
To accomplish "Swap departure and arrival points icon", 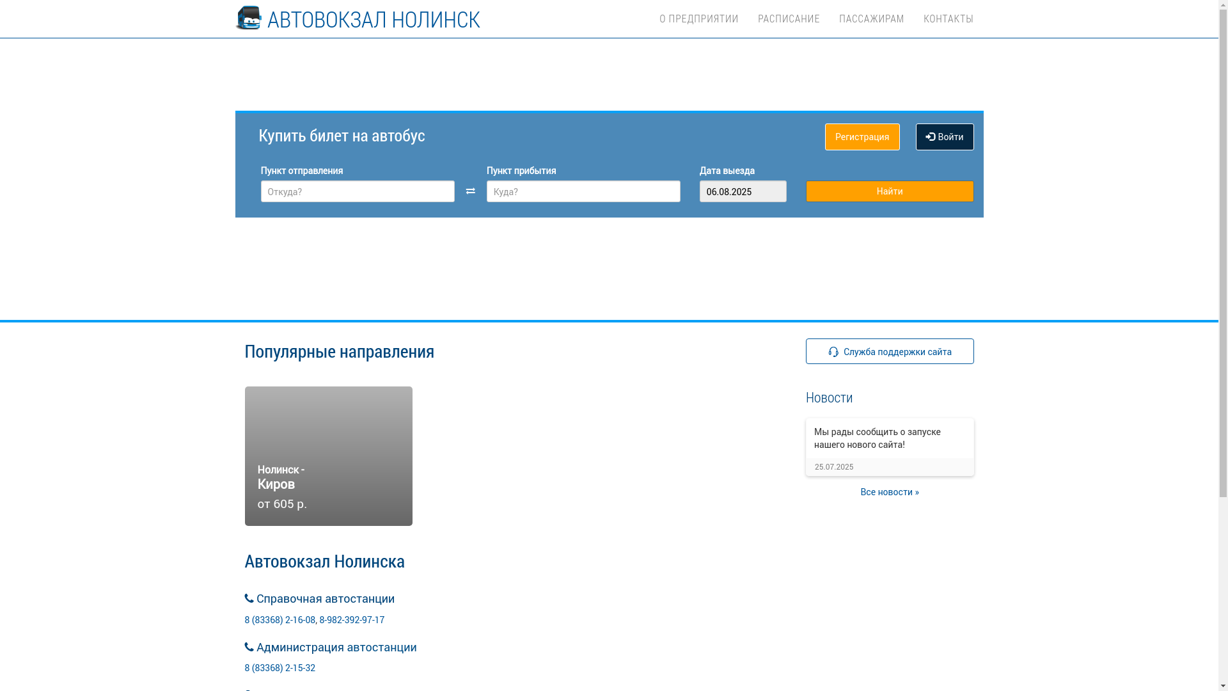I will click(471, 191).
